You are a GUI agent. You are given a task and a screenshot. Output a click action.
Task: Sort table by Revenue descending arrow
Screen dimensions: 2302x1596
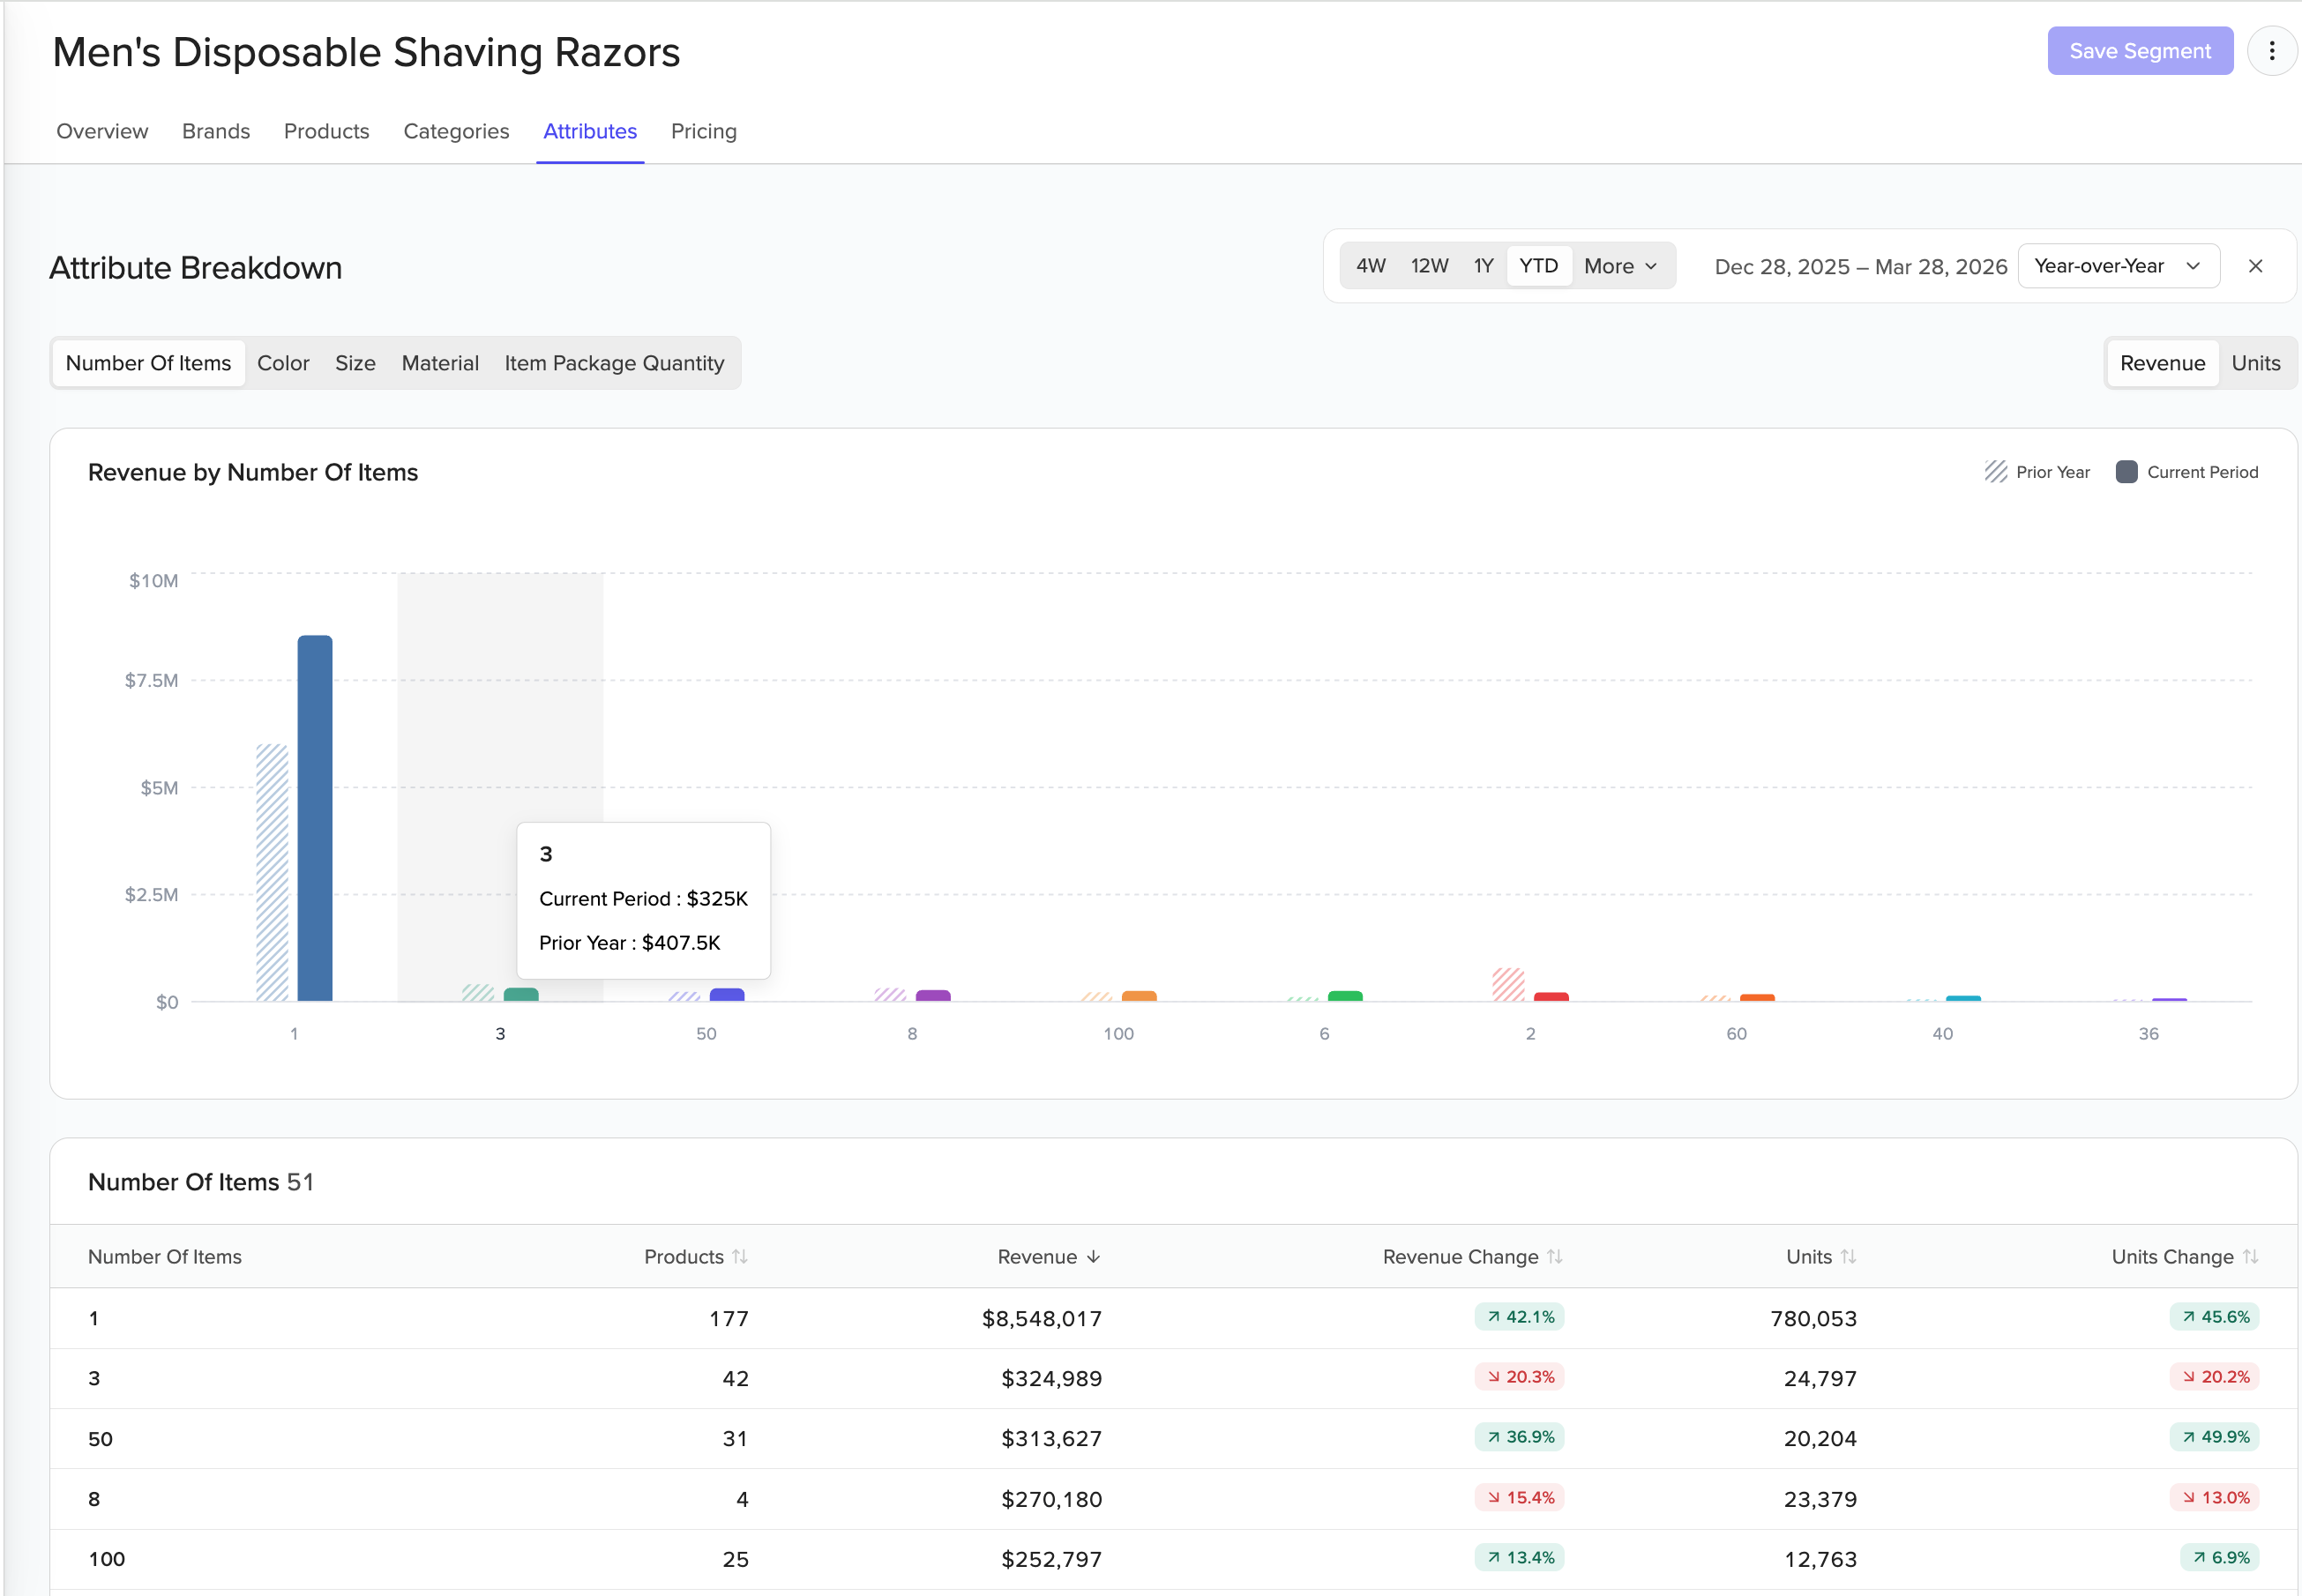(1093, 1257)
